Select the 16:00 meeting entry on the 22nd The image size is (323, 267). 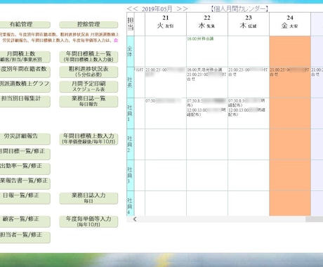[200, 39]
